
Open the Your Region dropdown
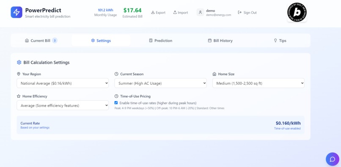(x=63, y=83)
